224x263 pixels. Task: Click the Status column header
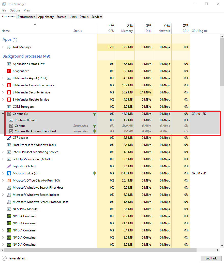84,28
